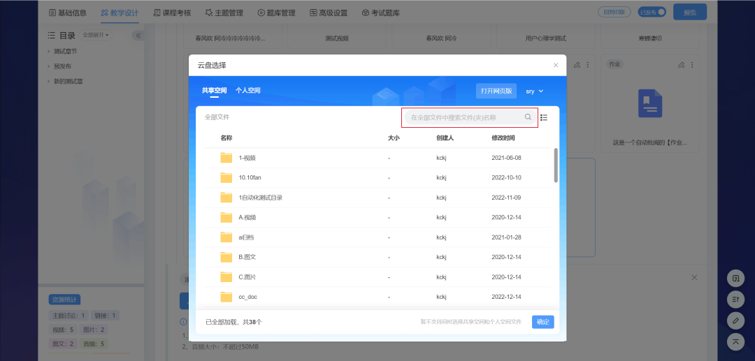Open the A.视频 folder icon
The height and width of the screenshot is (361, 755).
[226, 217]
